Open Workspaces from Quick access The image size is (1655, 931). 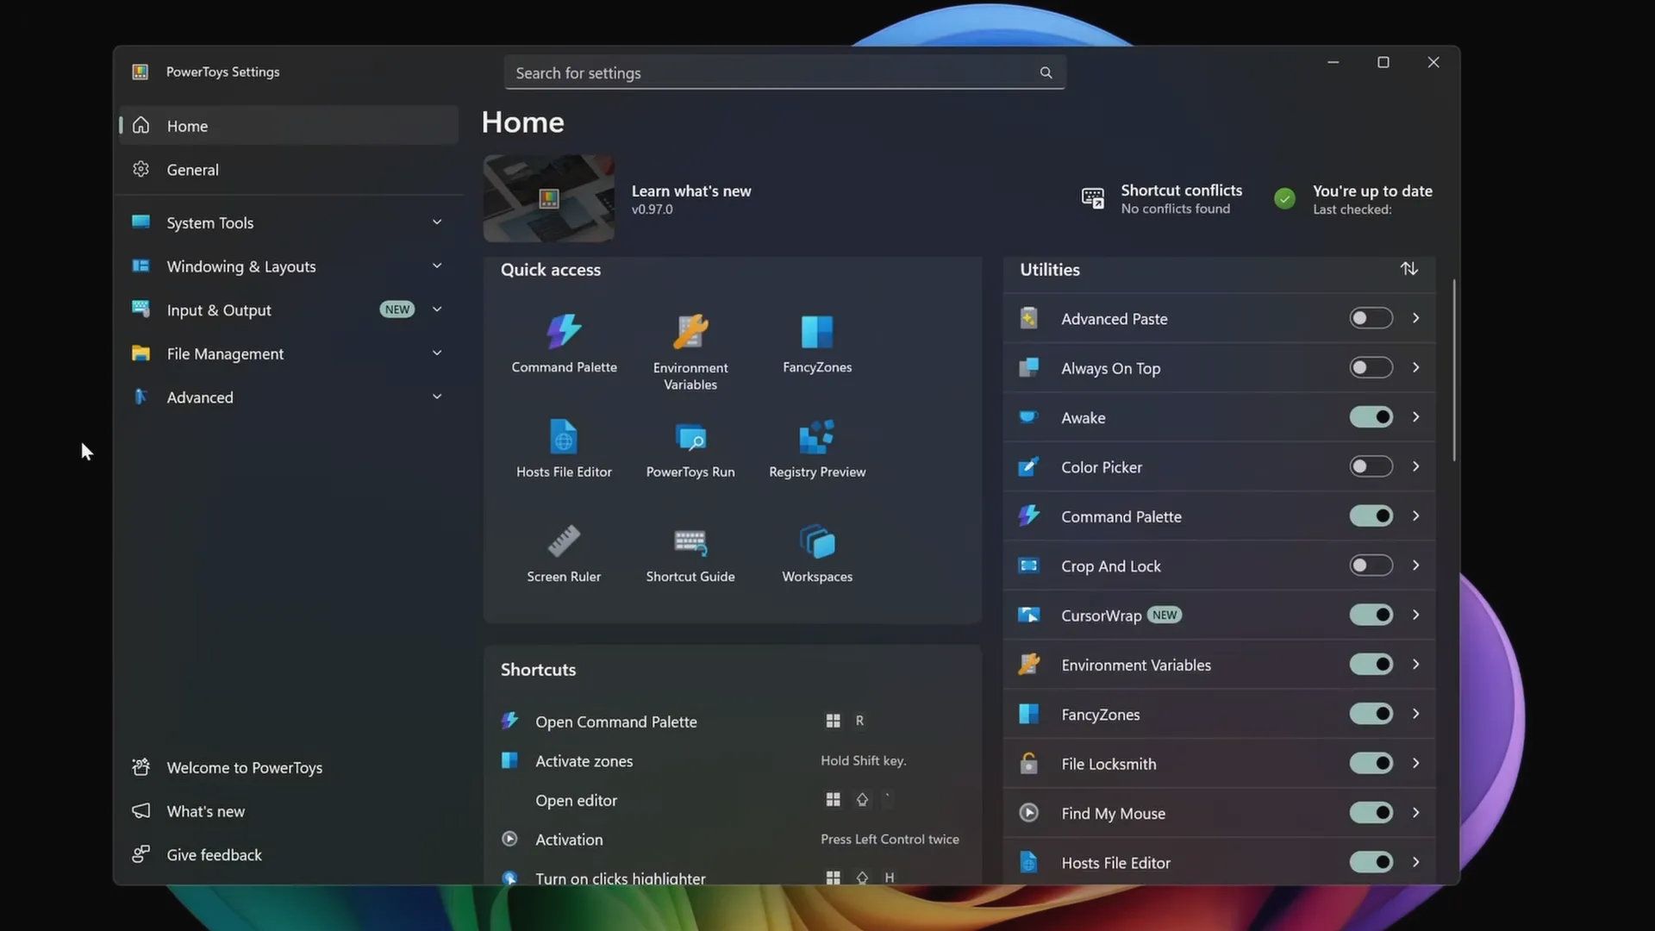tap(816, 552)
